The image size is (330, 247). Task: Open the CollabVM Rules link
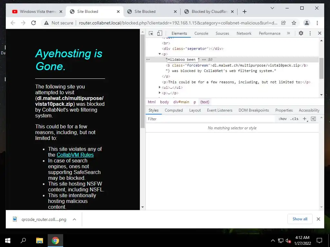(75, 155)
